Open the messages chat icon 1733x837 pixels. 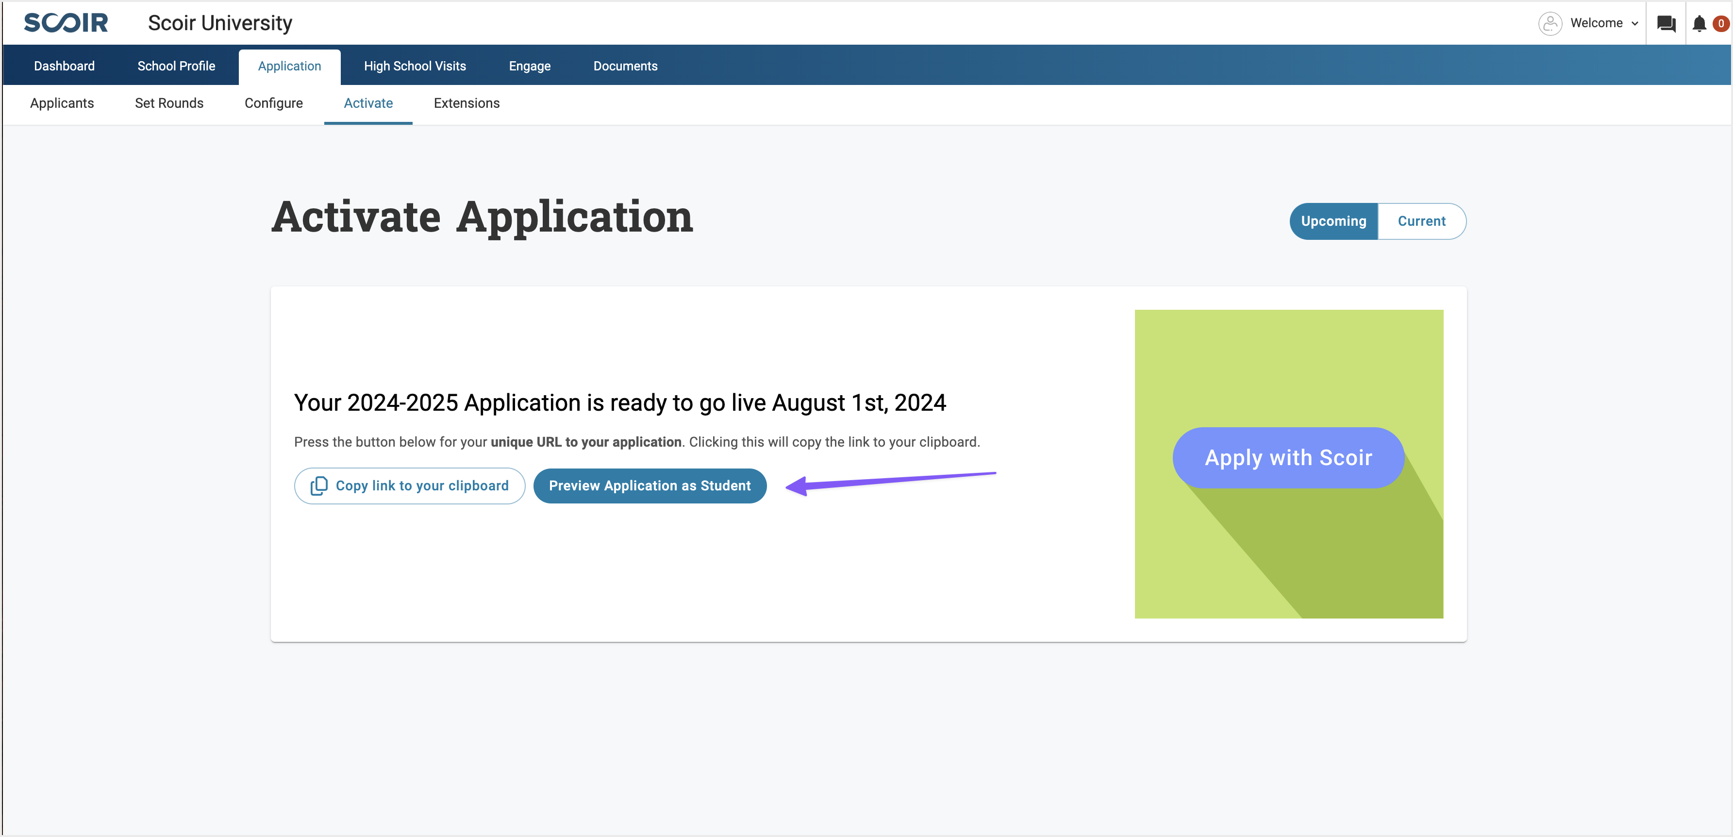[x=1666, y=24]
